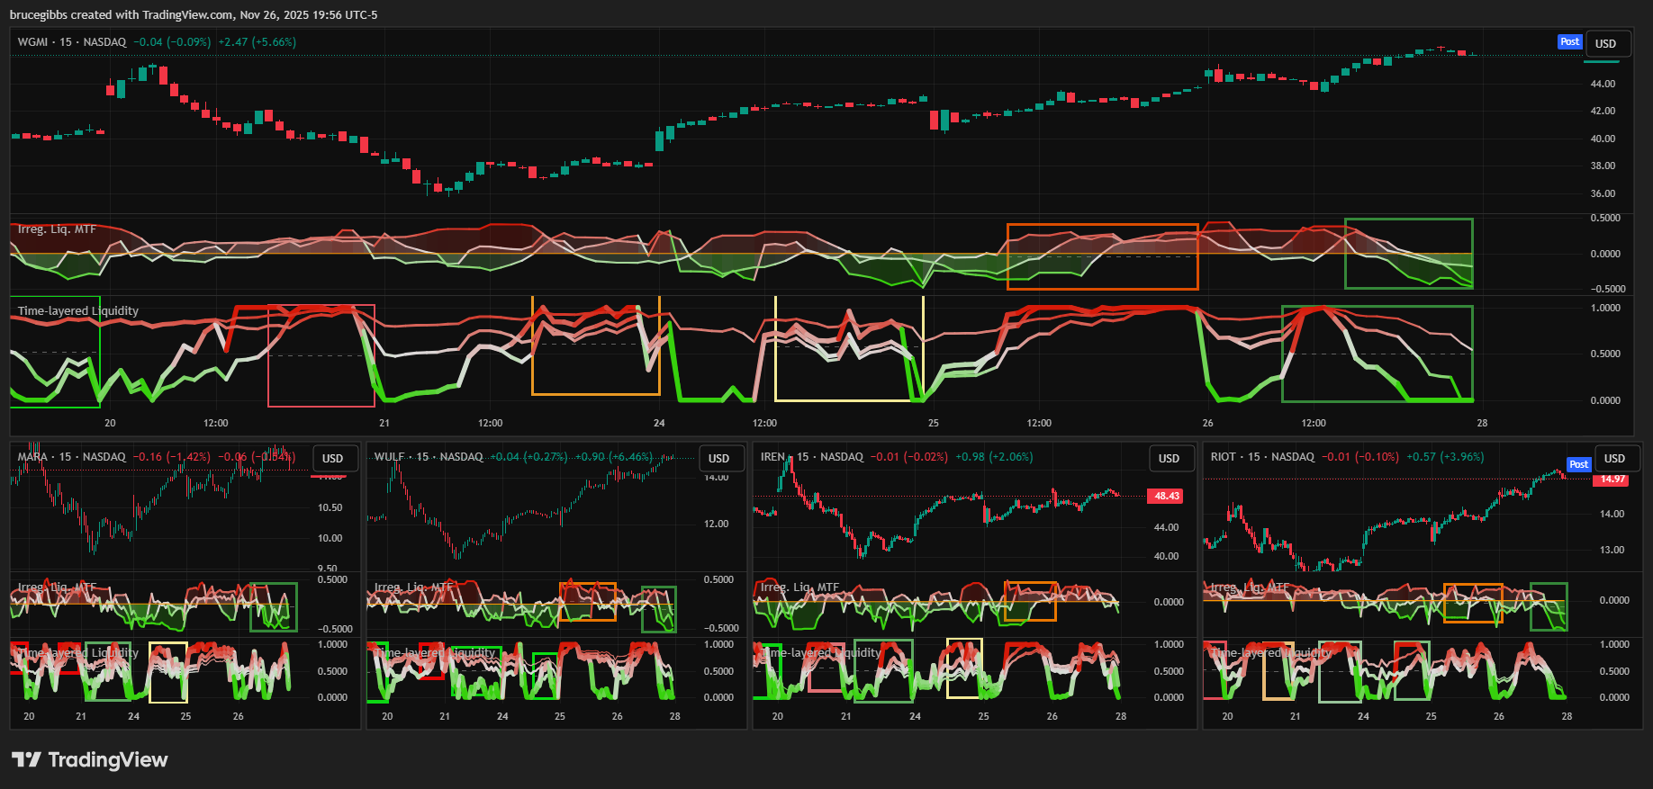The image size is (1653, 789).
Task: Click the Post badge on the WGMI chart
Action: coord(1569,42)
